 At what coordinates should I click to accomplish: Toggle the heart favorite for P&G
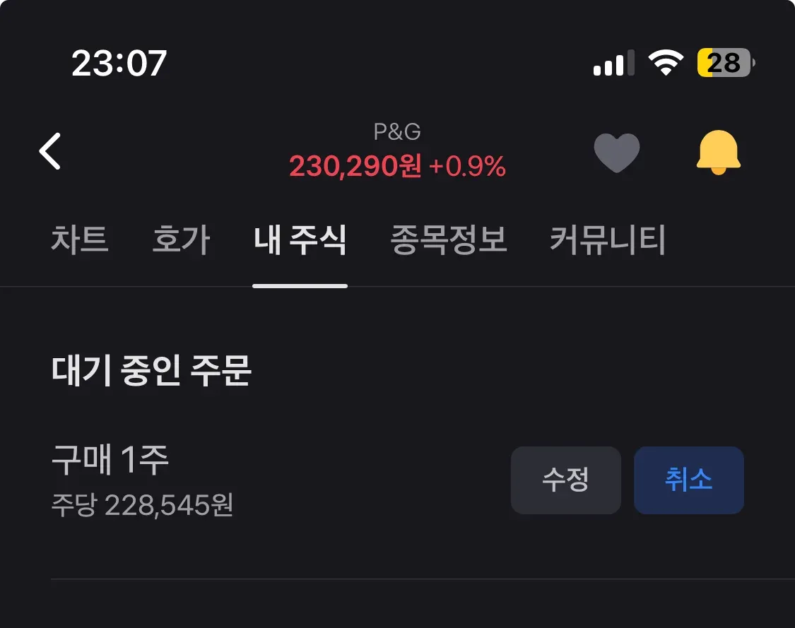click(616, 153)
